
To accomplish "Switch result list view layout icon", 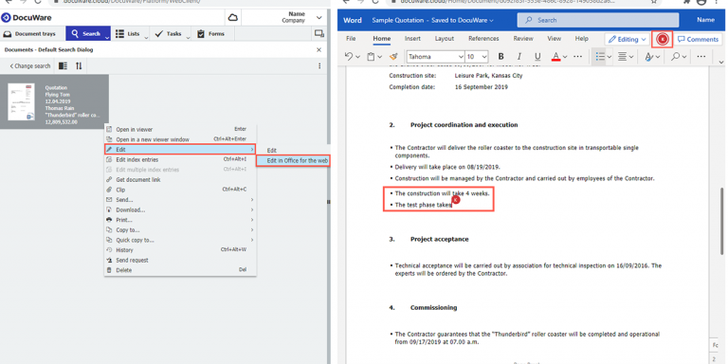I will (63, 66).
